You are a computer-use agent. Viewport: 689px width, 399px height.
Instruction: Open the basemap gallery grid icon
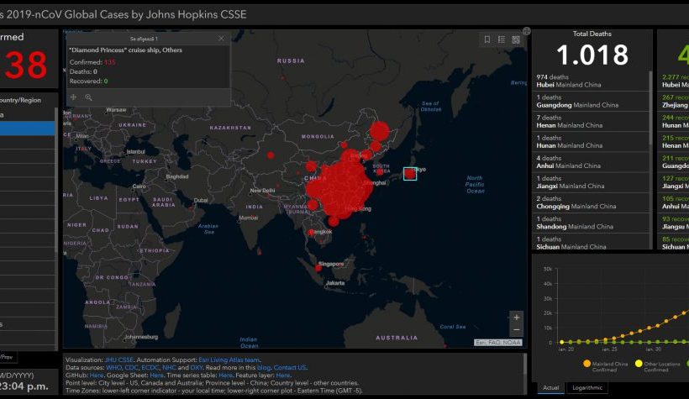click(516, 39)
